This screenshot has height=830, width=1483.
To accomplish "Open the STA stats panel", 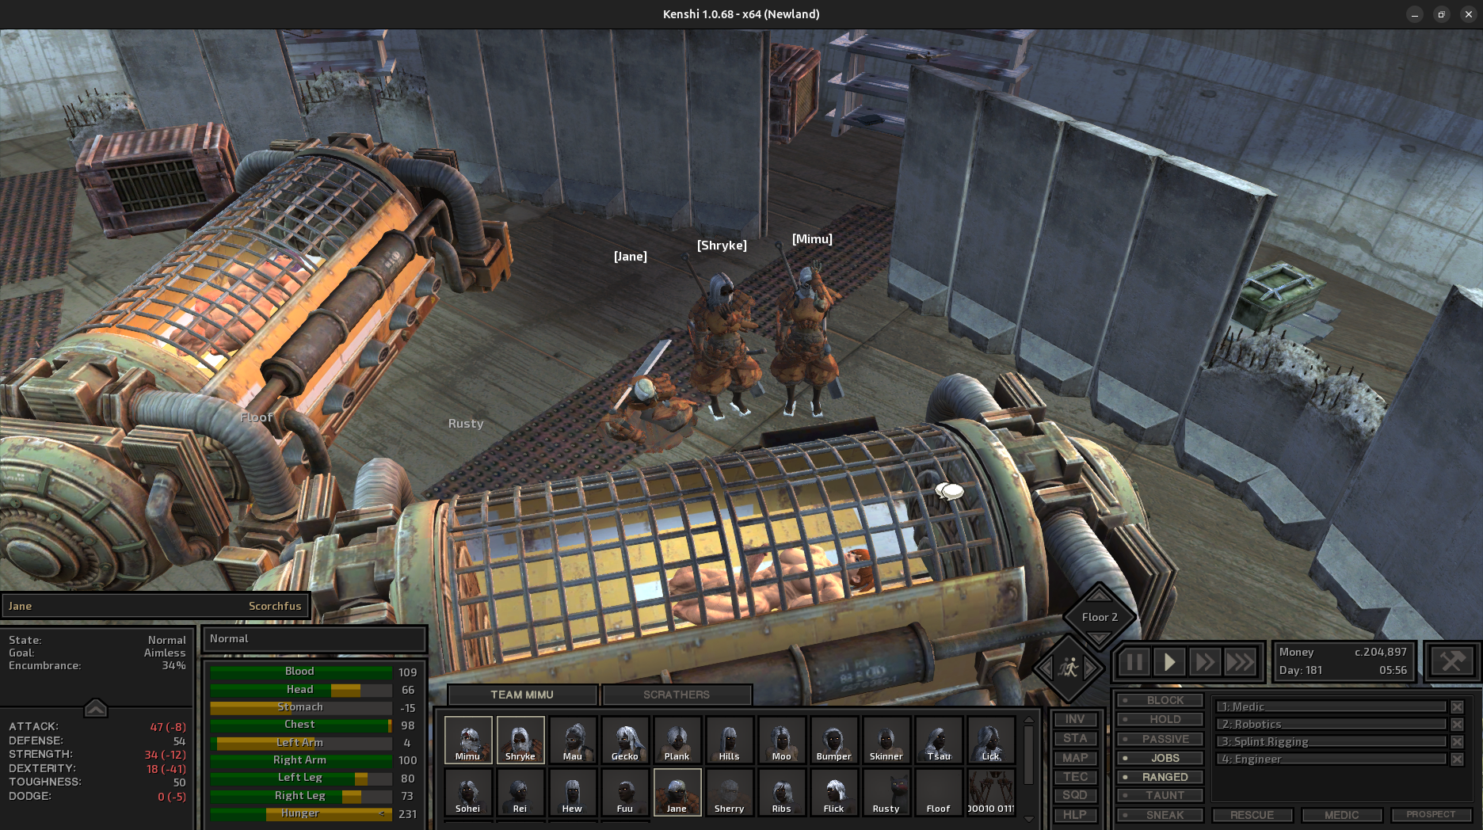I will [1075, 738].
